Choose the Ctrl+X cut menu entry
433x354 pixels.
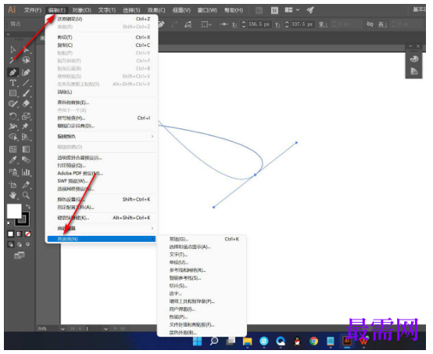pos(102,38)
